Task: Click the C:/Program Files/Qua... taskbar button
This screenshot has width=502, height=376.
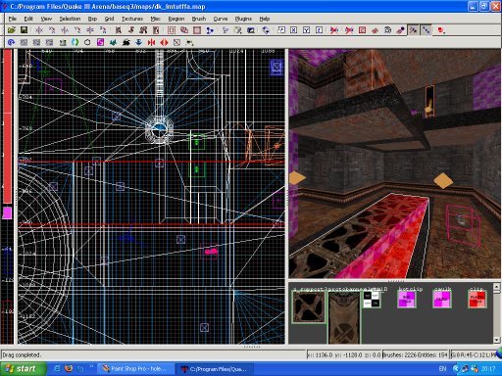Action: (216, 369)
